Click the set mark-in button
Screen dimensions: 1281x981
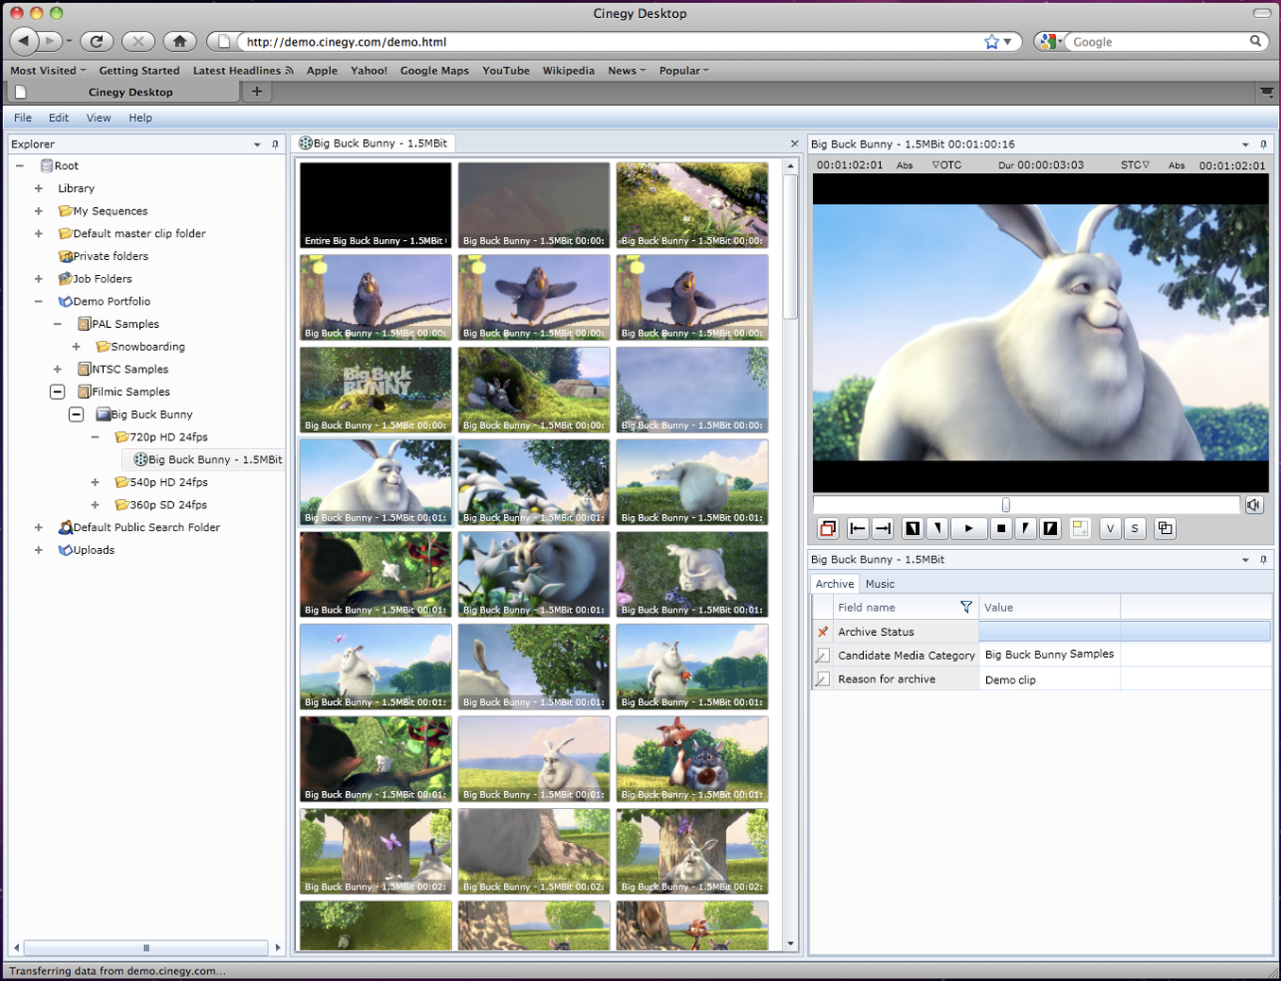tap(937, 528)
